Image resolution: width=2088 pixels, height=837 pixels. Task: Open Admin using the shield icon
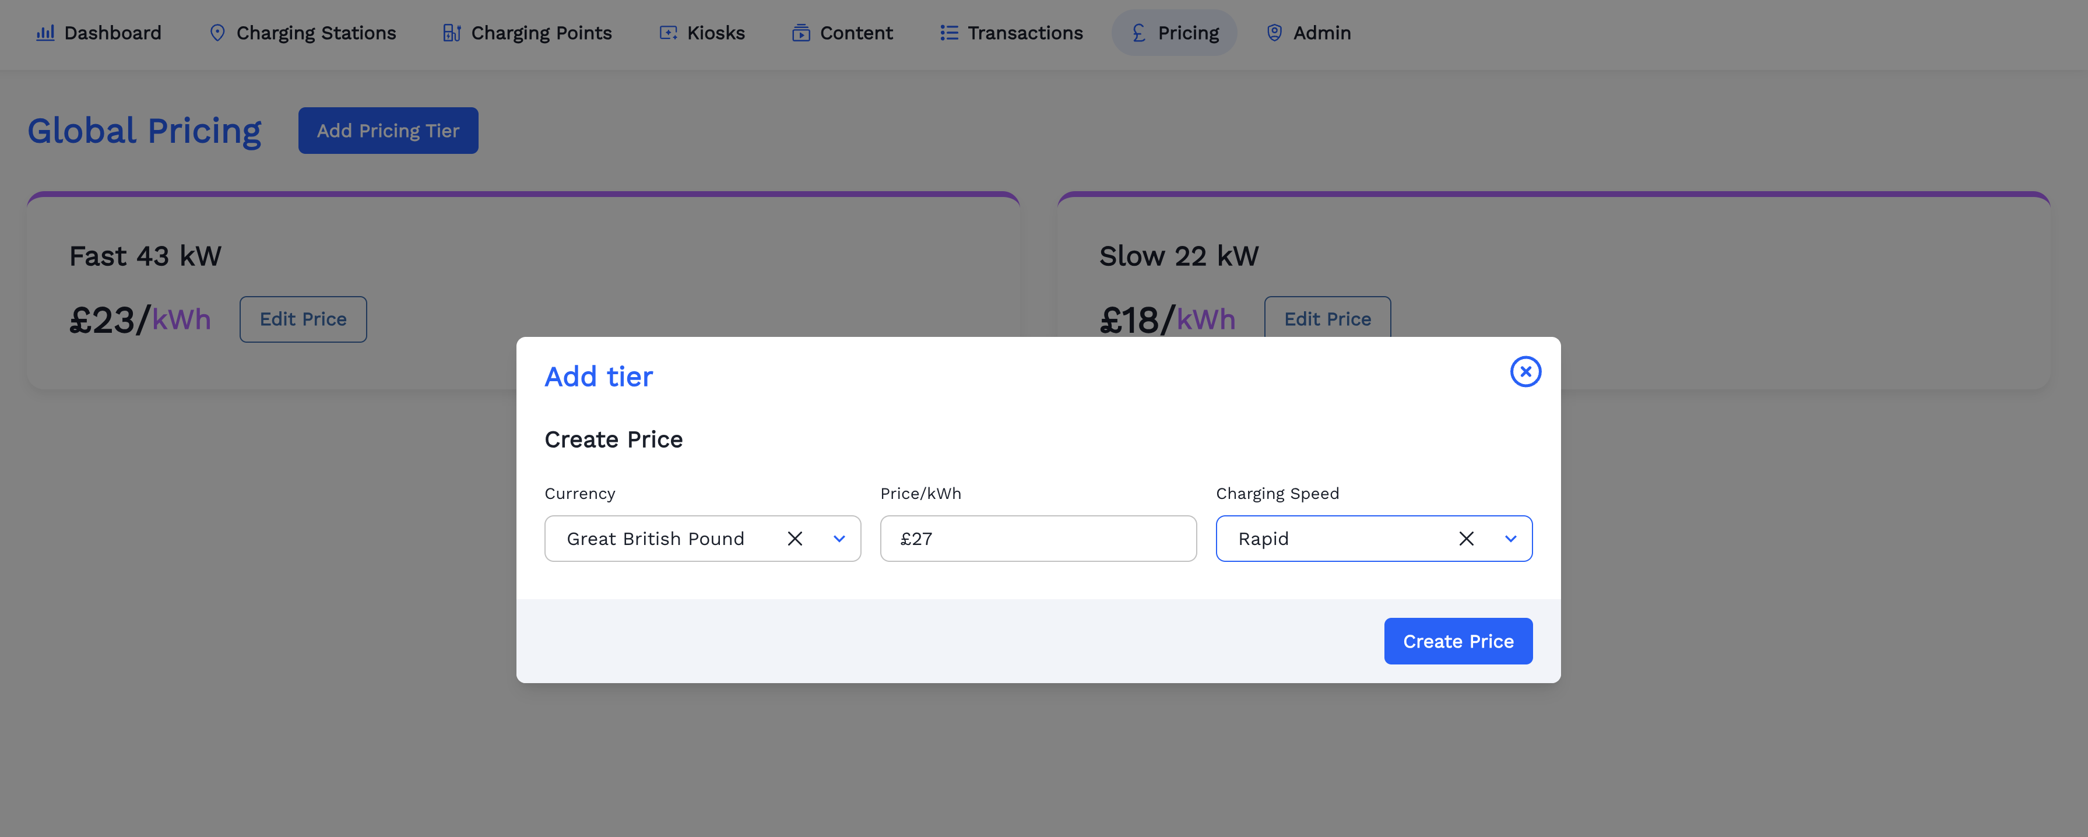1274,33
